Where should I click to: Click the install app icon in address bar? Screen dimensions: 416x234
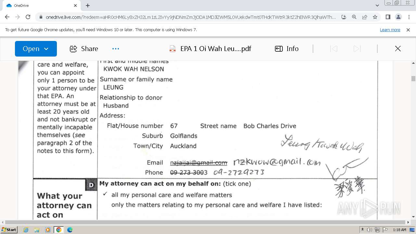point(344,17)
